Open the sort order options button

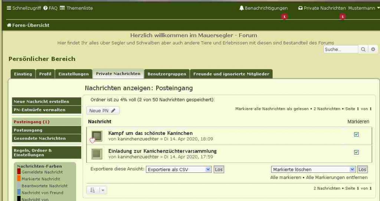point(93,190)
